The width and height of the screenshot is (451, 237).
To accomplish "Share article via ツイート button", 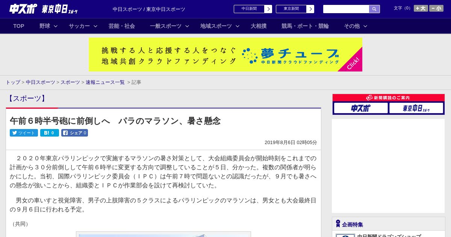I will [24, 133].
